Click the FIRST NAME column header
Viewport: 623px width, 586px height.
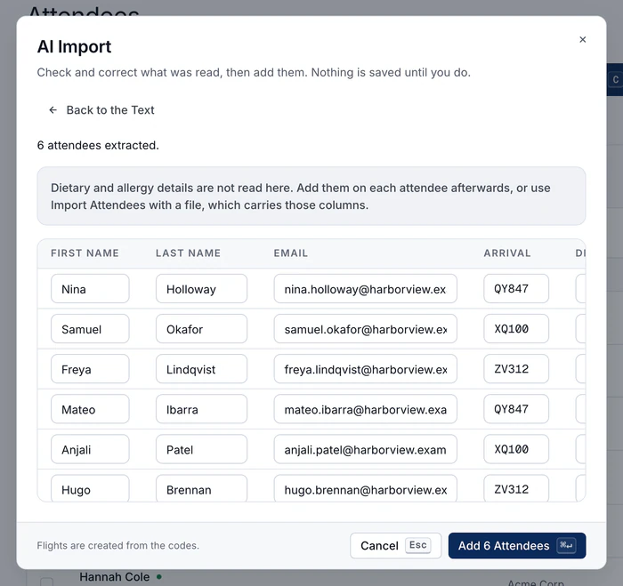pos(85,253)
